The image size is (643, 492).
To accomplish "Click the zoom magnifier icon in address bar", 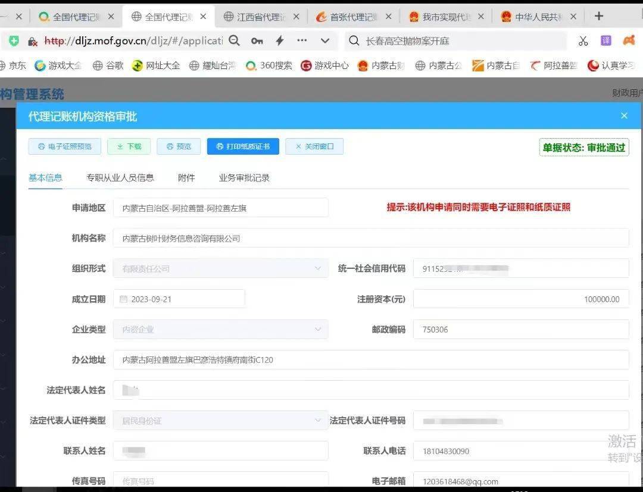I will pos(235,40).
